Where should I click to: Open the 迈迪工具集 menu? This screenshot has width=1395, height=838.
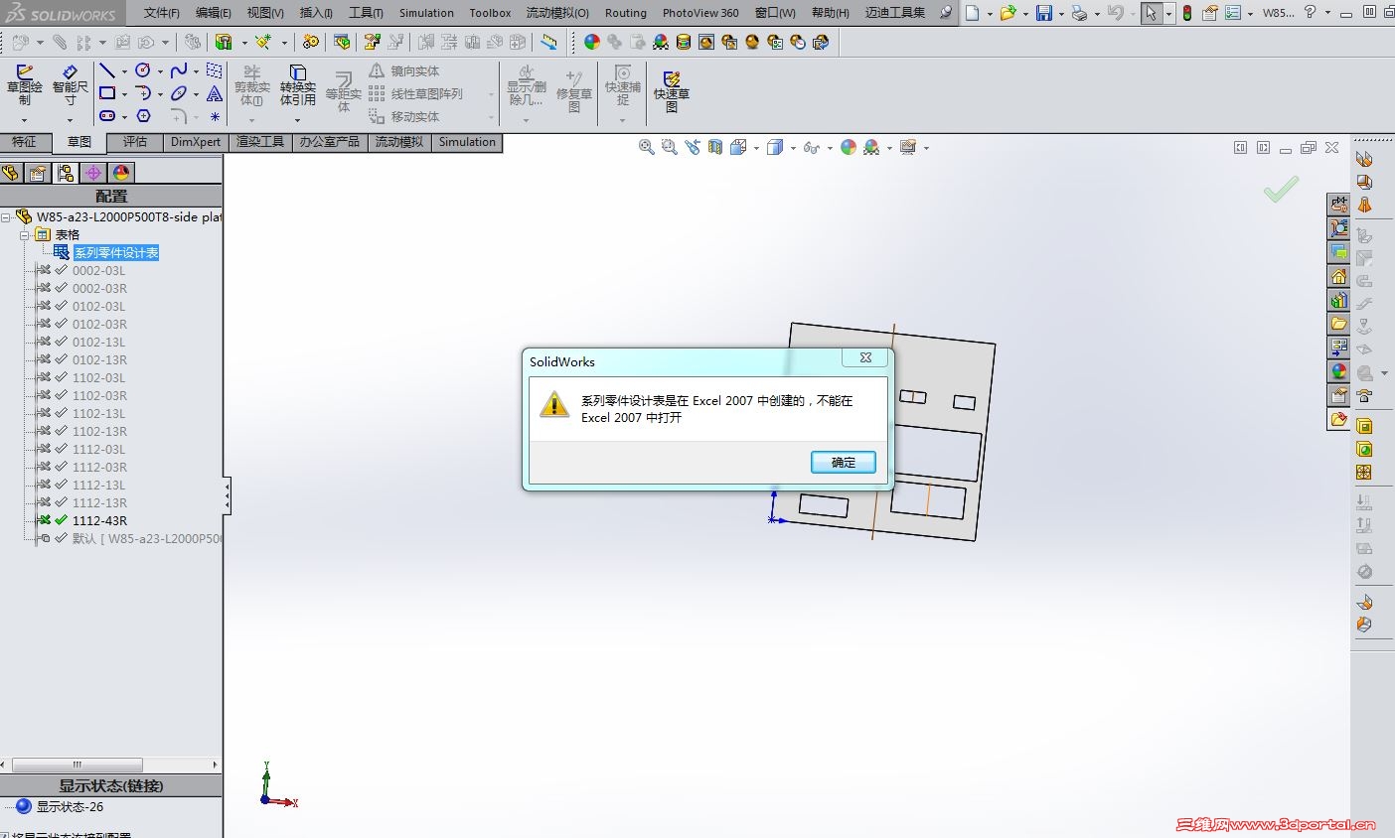[895, 13]
